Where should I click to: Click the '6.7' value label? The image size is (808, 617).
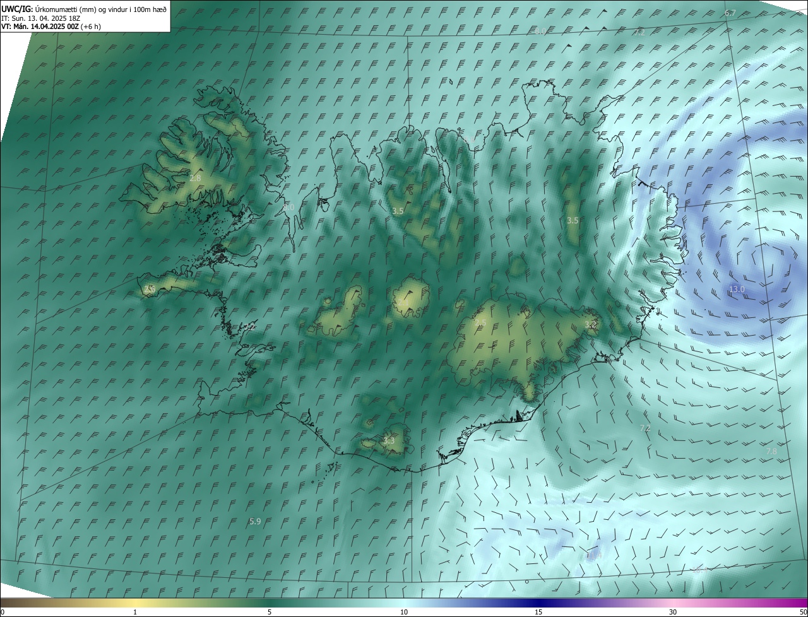point(730,13)
